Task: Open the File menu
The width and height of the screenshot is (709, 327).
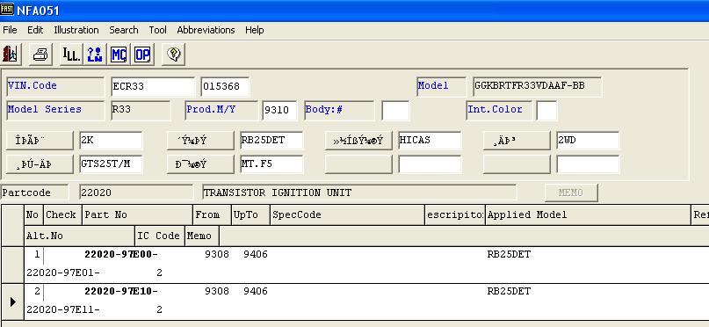Action: (x=10, y=30)
